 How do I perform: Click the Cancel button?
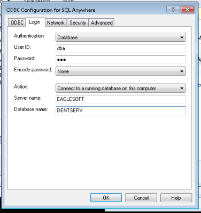point(141,197)
